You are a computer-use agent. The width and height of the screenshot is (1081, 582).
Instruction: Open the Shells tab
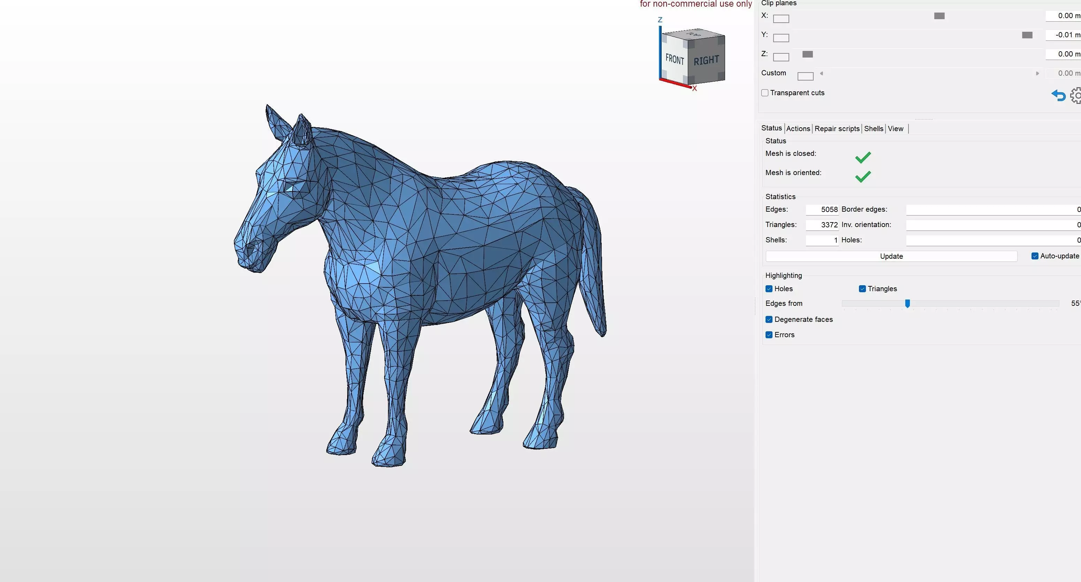click(x=873, y=129)
